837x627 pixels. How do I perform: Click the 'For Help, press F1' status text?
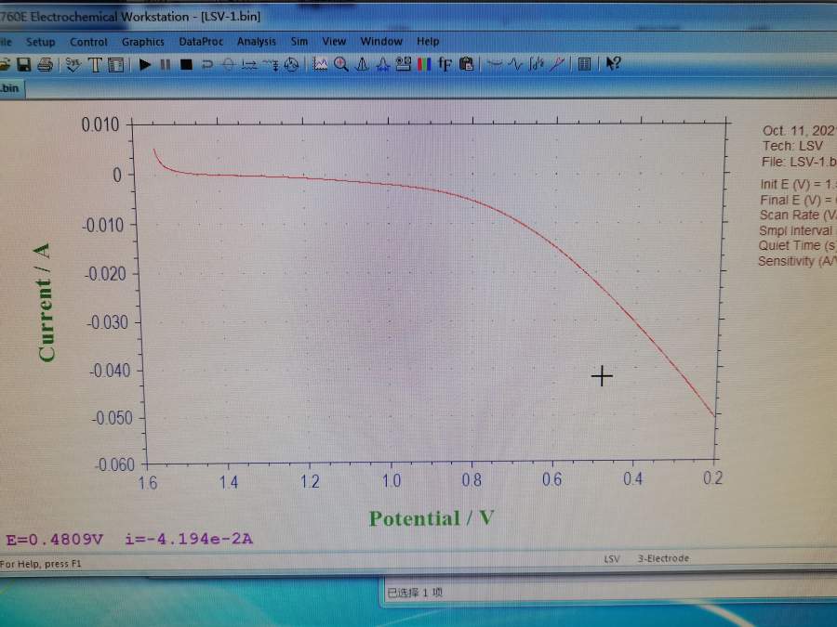41,564
